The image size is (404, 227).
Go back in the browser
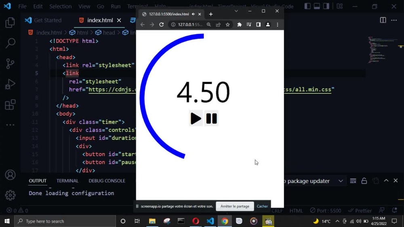point(143,25)
